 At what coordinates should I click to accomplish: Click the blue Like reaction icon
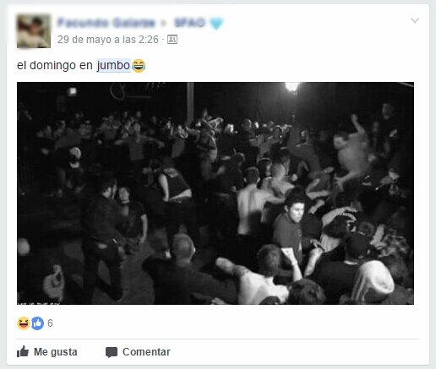point(37,323)
